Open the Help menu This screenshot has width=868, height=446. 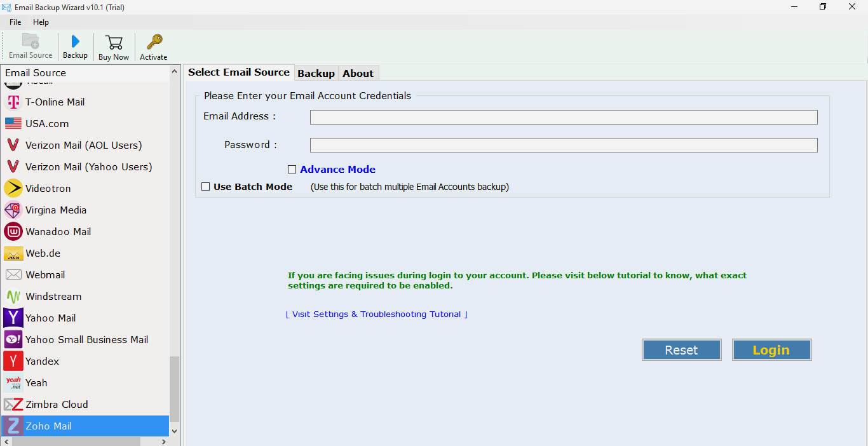point(41,22)
